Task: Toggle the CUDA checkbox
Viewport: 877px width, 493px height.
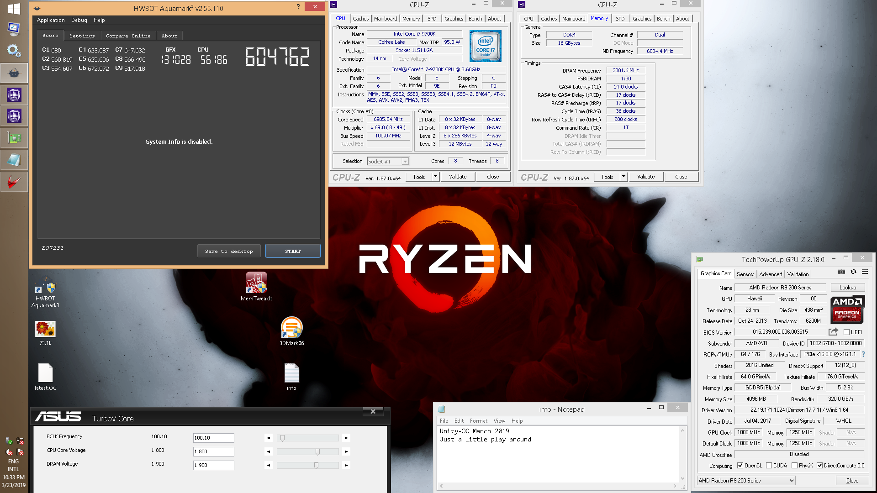Action: [x=769, y=466]
